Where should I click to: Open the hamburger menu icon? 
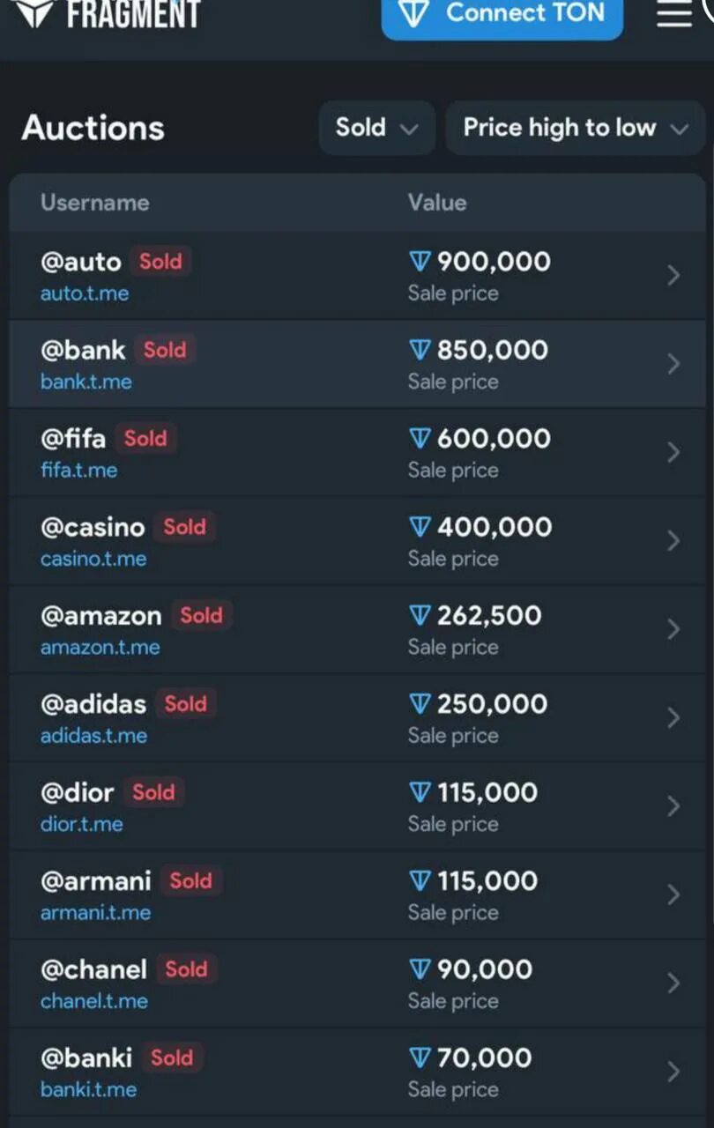674,12
